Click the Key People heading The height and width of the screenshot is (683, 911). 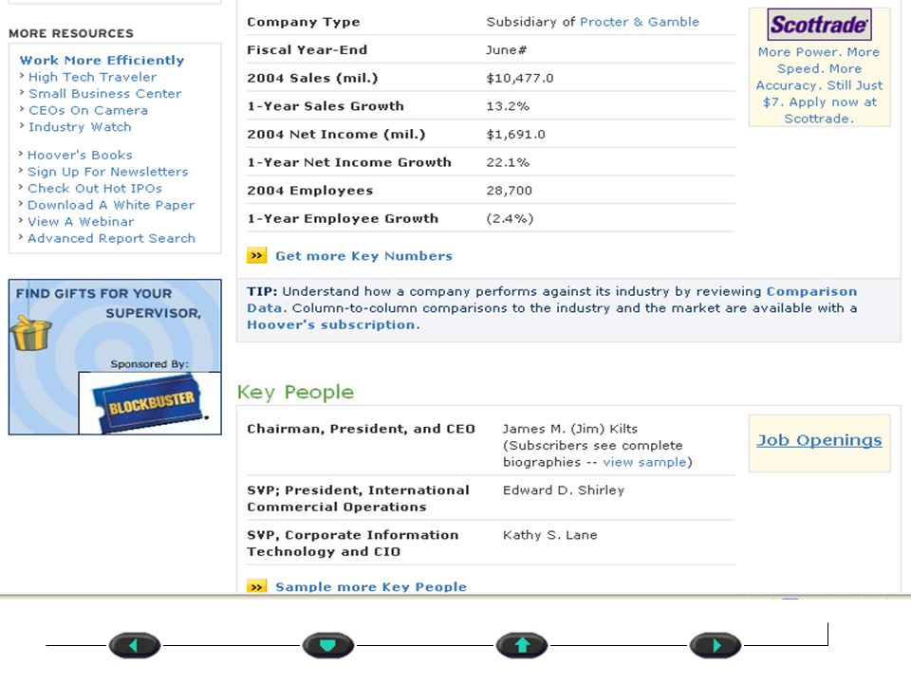pos(295,393)
